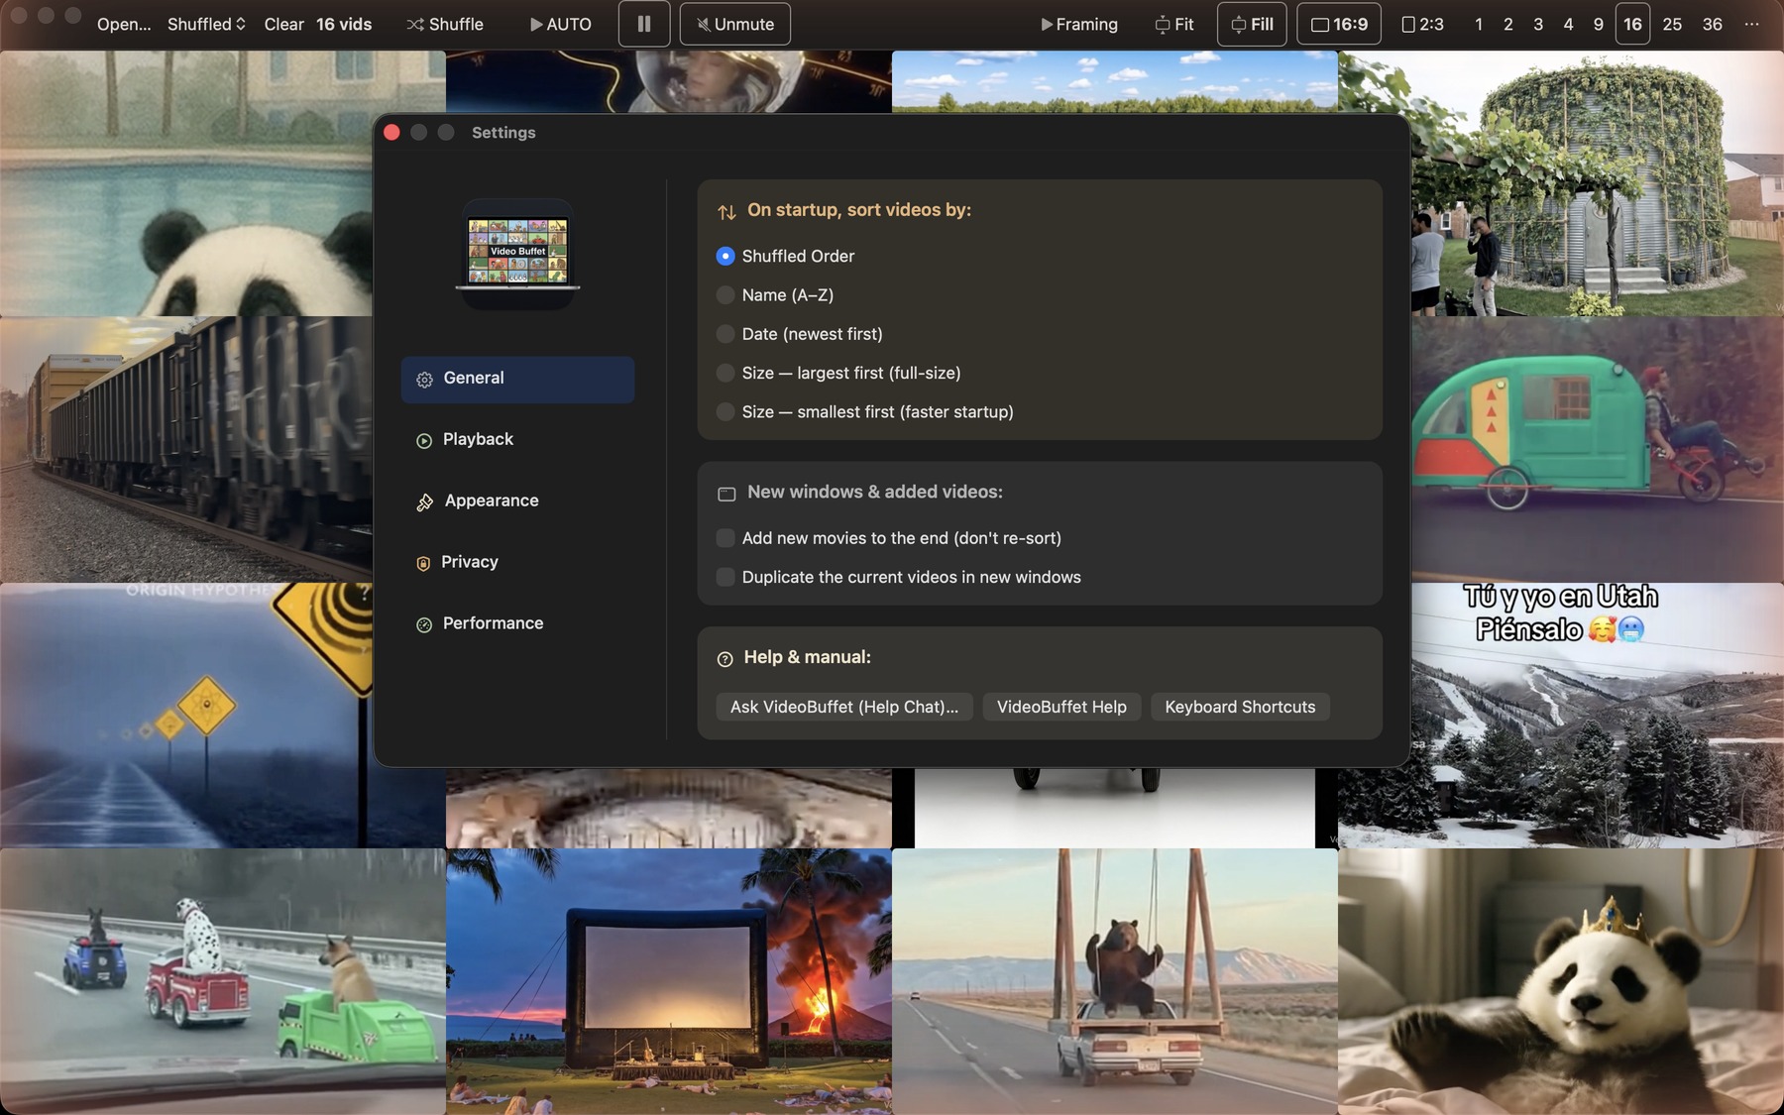Open the three-dots overflow menu
The image size is (1784, 1115).
pos(1751,24)
